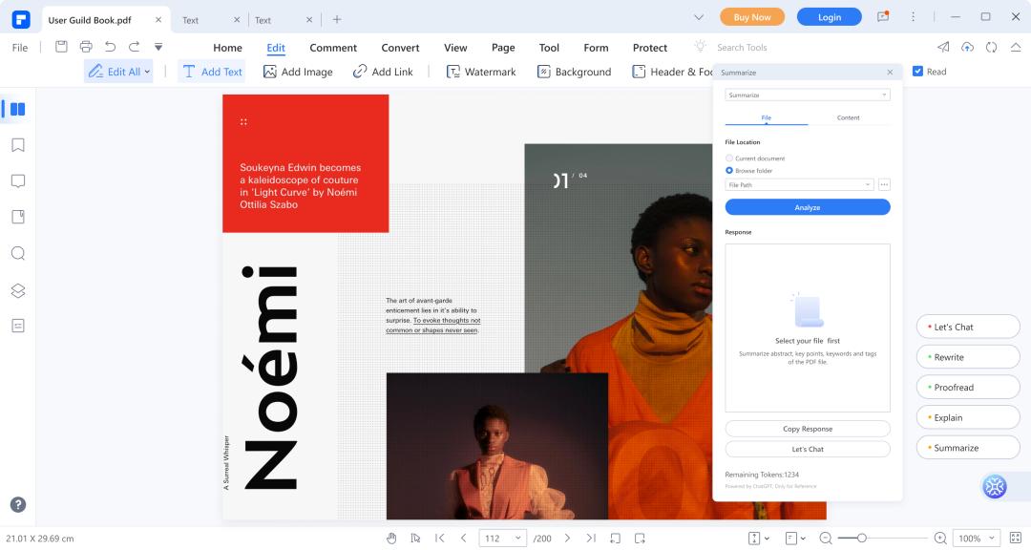Viewport: 1031px width, 550px height.
Task: Open the File Path dropdown
Action: point(799,185)
